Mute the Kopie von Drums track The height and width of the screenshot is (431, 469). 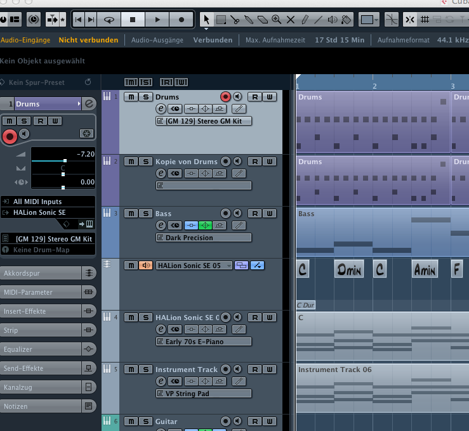[x=130, y=162]
